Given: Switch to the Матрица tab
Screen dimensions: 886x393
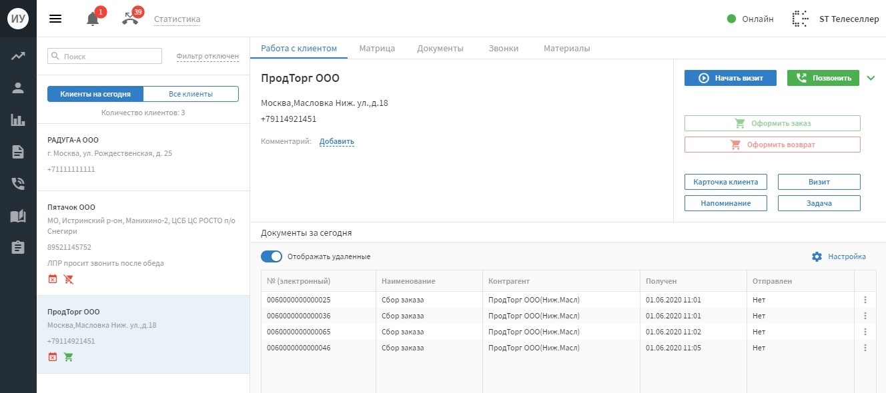Looking at the screenshot, I should pyautogui.click(x=377, y=49).
